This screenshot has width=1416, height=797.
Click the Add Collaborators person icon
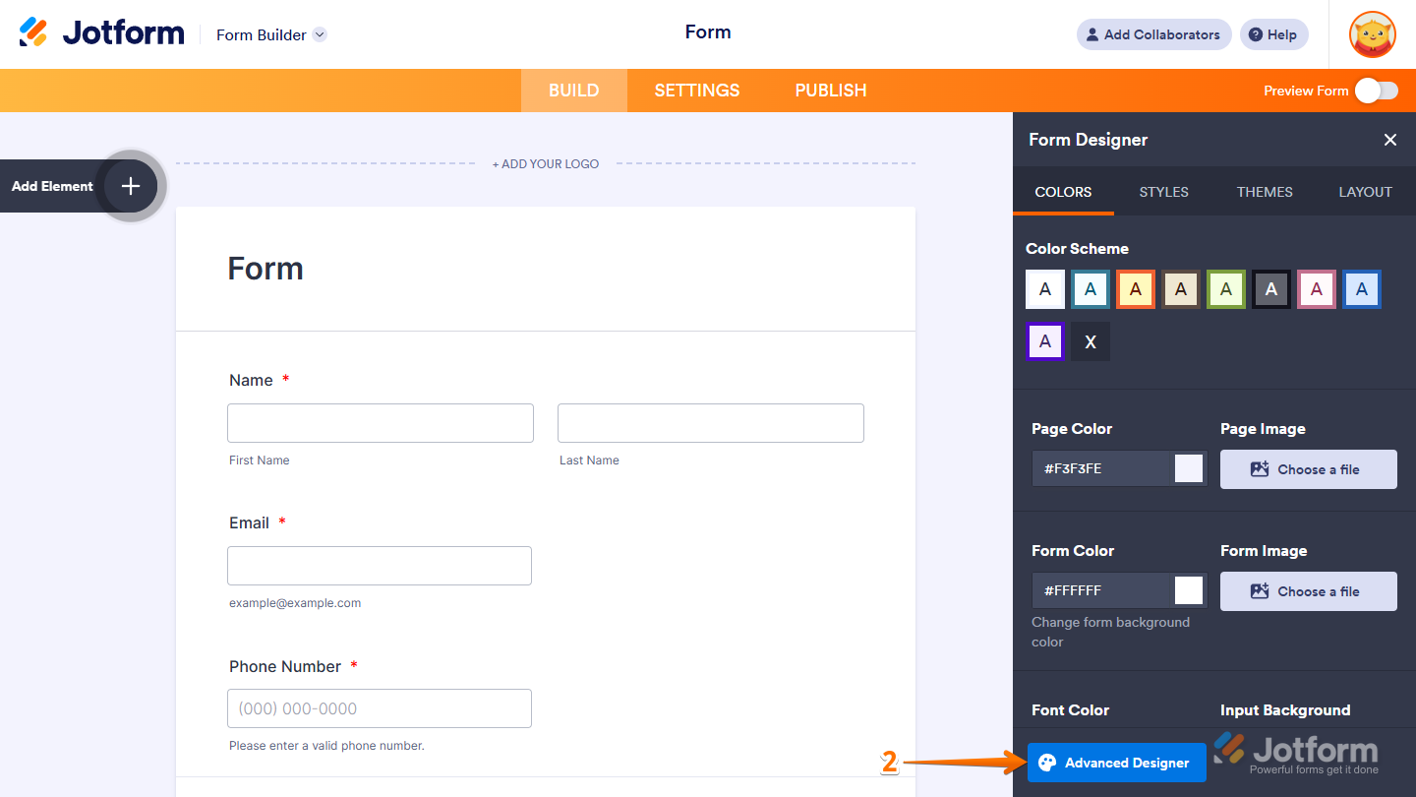click(x=1092, y=34)
